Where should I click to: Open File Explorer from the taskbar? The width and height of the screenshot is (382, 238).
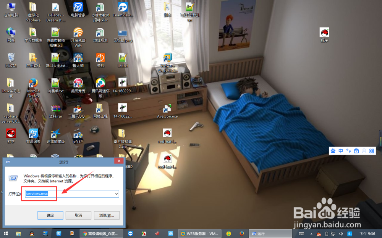18,234
